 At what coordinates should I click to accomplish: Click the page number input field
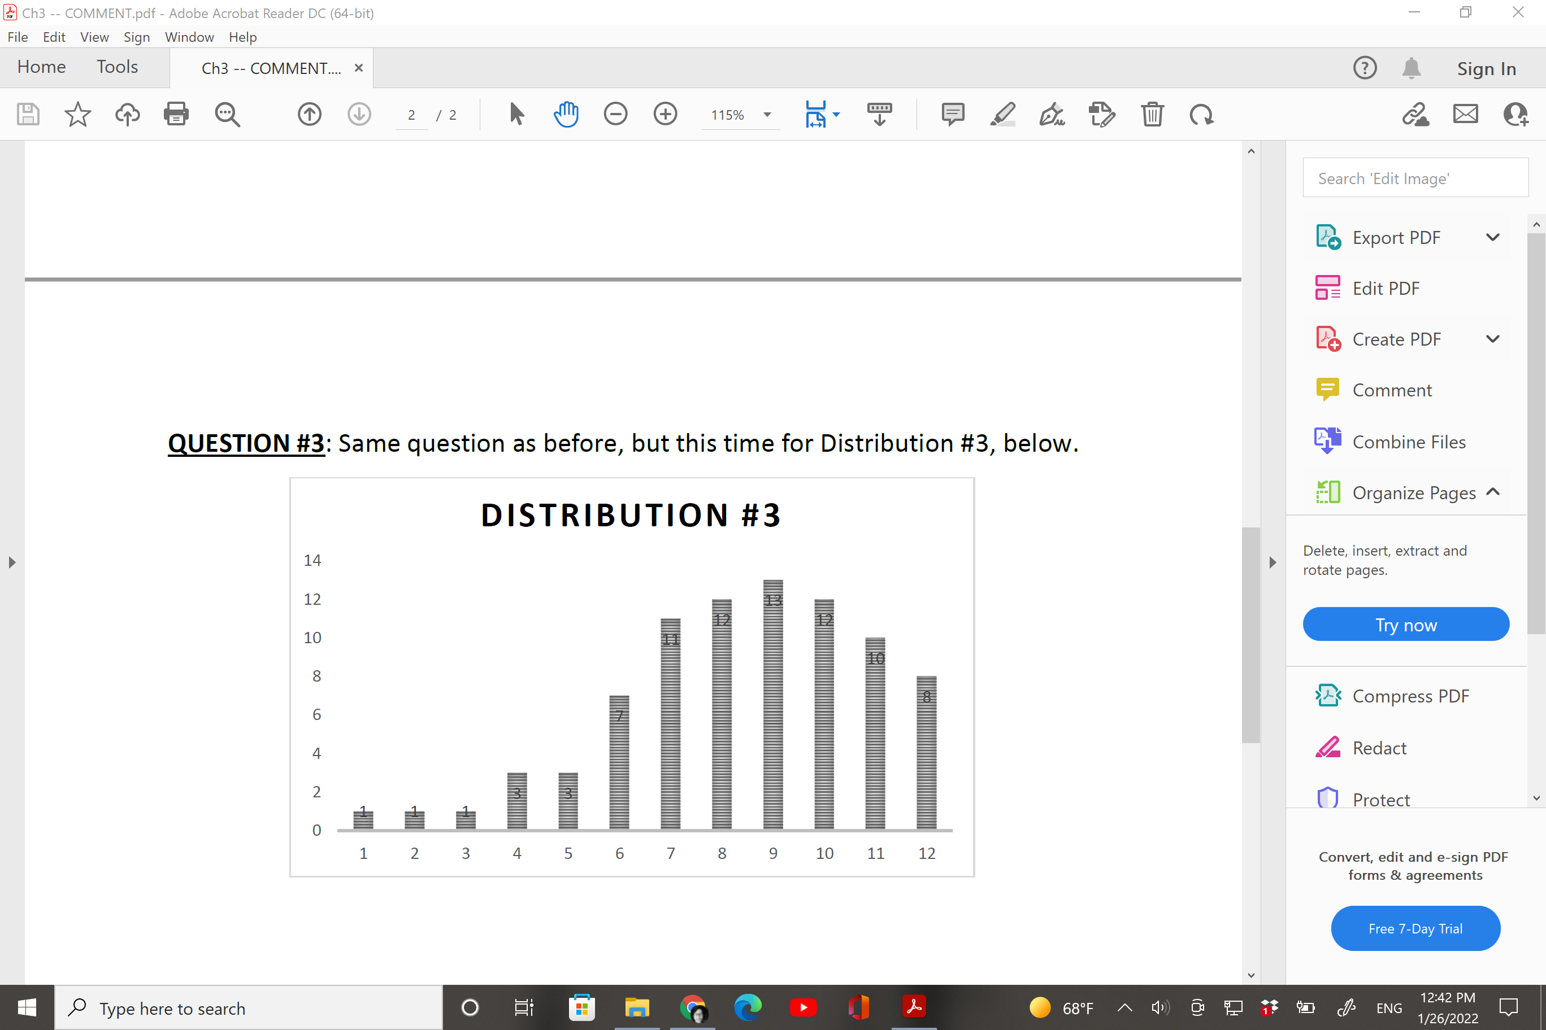(x=411, y=114)
